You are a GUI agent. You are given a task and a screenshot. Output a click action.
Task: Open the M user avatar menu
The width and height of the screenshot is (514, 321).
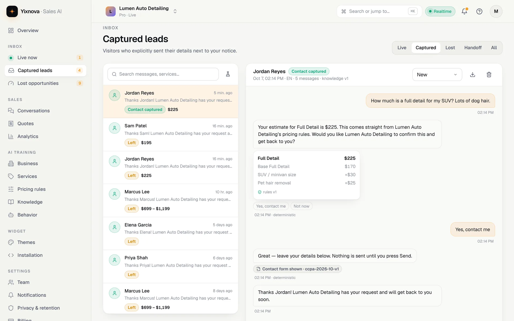click(x=496, y=11)
